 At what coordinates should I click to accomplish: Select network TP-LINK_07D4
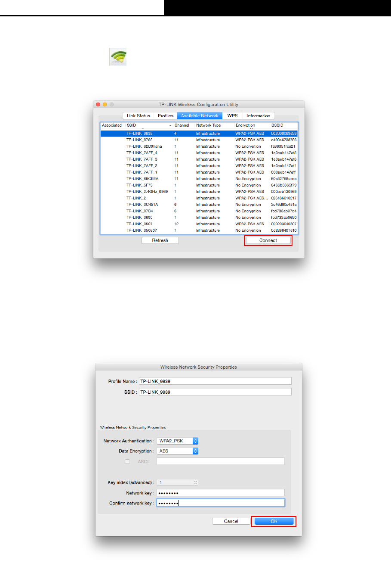click(x=199, y=211)
